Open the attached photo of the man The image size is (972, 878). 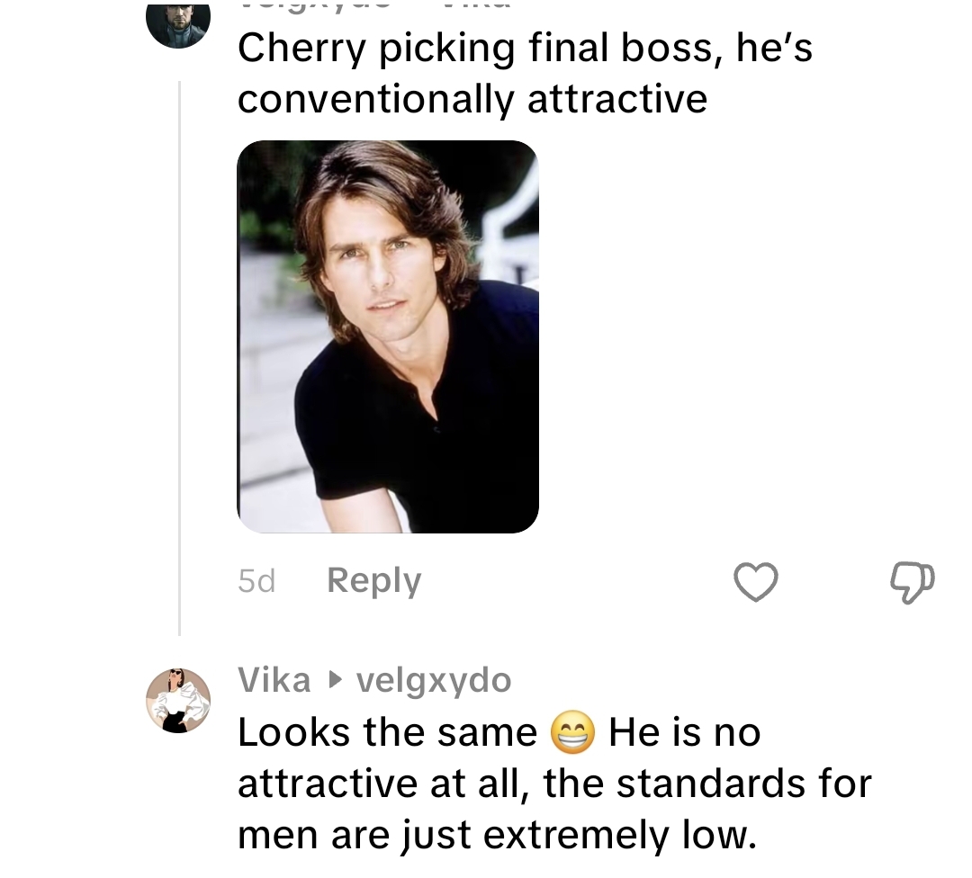(388, 336)
